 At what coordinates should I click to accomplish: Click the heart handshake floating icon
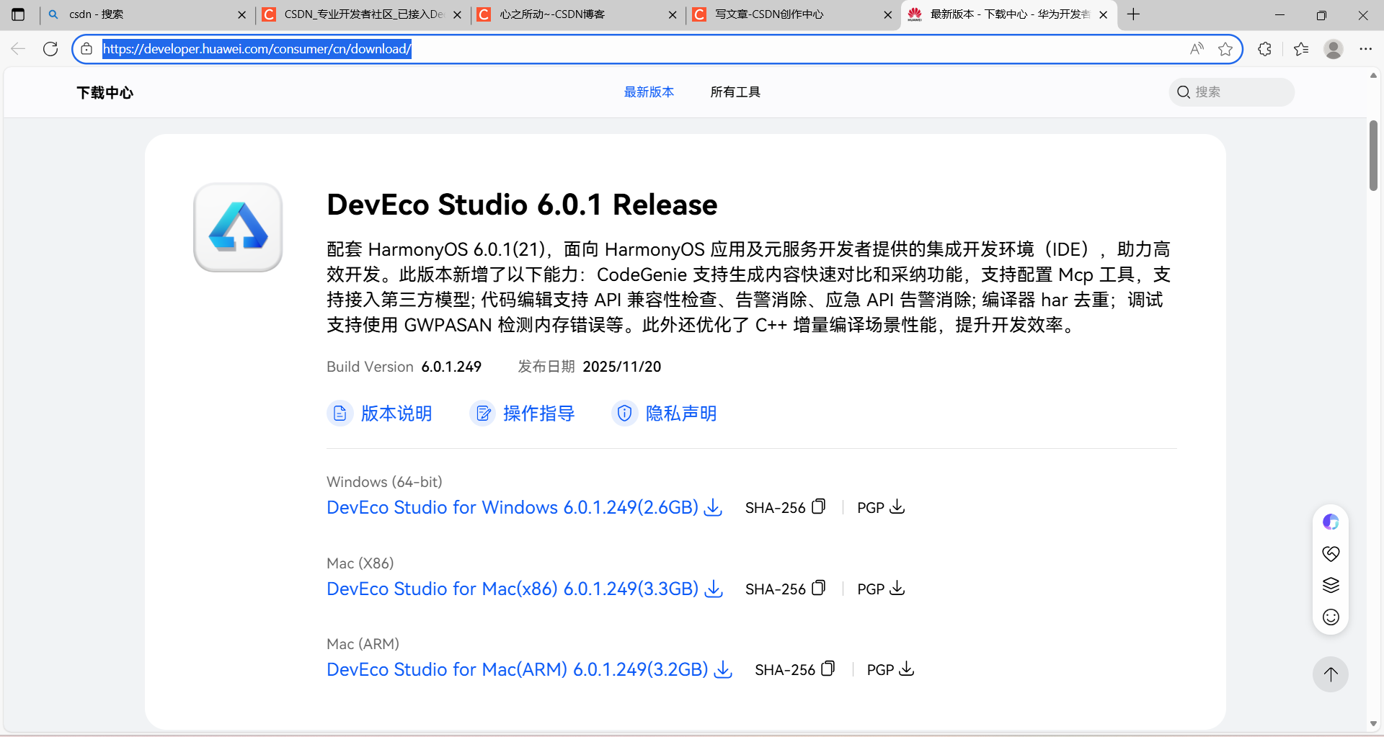click(1331, 553)
